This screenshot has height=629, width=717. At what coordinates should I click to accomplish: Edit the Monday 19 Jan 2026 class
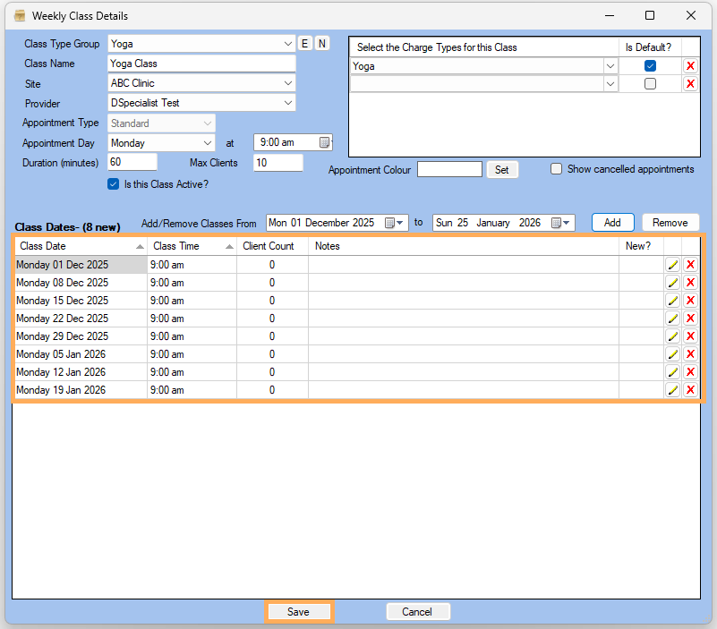(672, 390)
